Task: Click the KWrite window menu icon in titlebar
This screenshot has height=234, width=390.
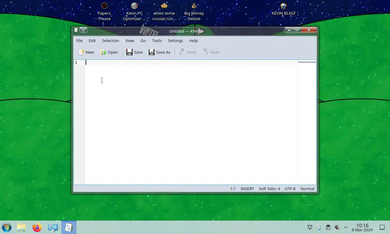Action: (x=76, y=30)
